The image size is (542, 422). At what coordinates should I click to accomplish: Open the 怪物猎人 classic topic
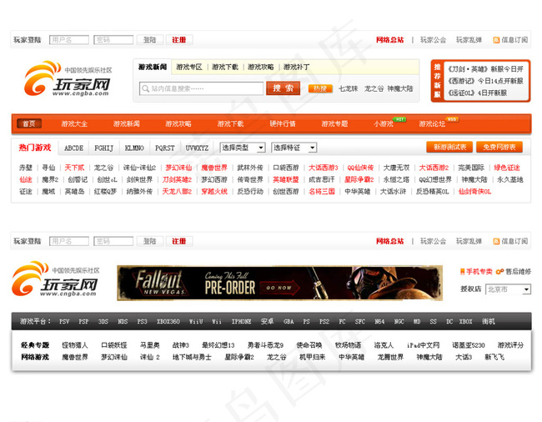pos(75,345)
